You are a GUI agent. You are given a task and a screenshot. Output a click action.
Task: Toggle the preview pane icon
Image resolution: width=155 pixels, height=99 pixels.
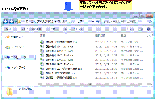141,29
